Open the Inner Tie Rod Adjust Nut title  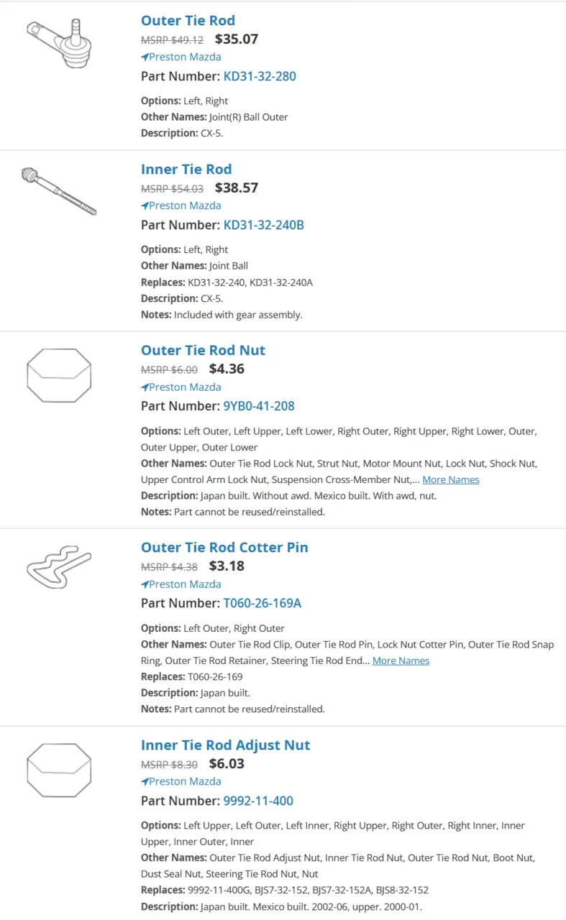pyautogui.click(x=225, y=745)
